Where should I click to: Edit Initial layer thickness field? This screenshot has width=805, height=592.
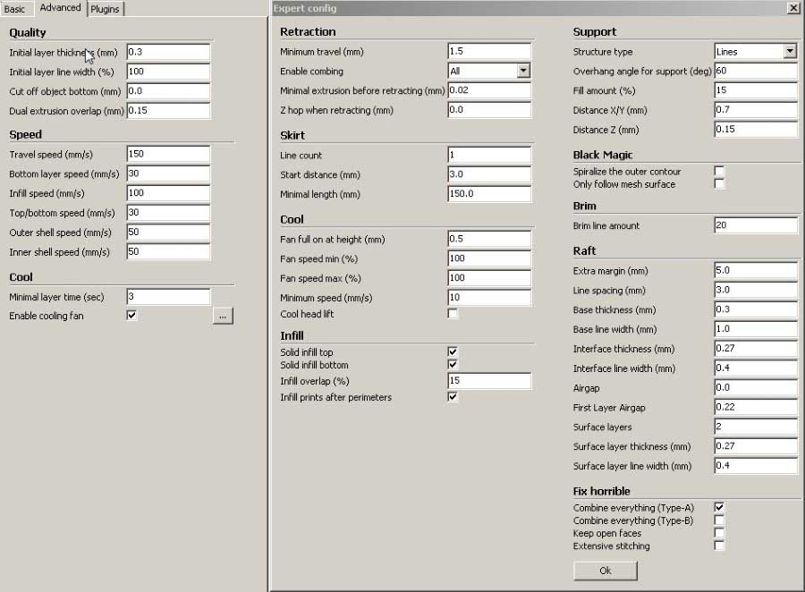pos(168,52)
